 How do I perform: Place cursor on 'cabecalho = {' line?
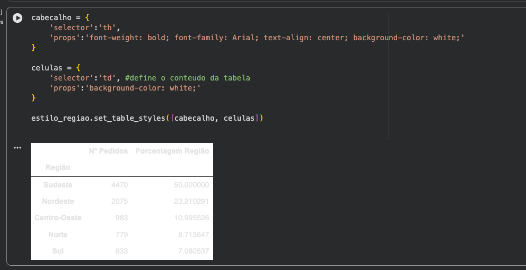(x=56, y=17)
